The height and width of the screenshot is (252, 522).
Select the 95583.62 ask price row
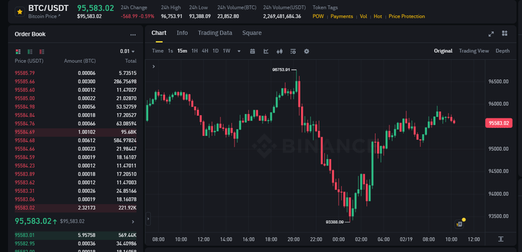point(75,183)
